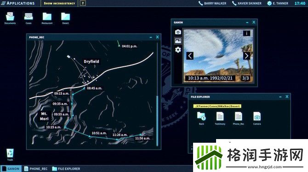Screen dimensions: 308x172
Task: Go to next photo in Ganon
Action: tap(246, 56)
